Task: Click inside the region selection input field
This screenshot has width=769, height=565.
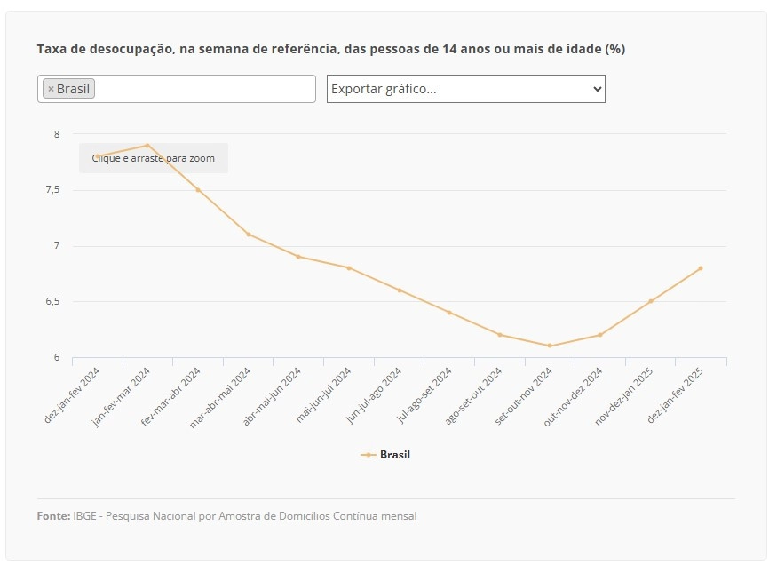Action: tap(204, 89)
